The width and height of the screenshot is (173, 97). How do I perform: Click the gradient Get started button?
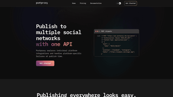point(45,63)
